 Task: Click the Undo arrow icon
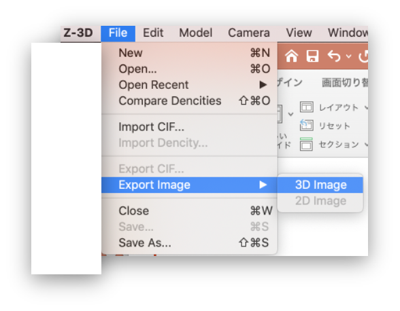point(334,56)
